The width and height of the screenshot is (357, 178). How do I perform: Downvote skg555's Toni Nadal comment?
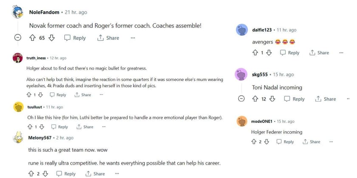pyautogui.click(x=272, y=99)
